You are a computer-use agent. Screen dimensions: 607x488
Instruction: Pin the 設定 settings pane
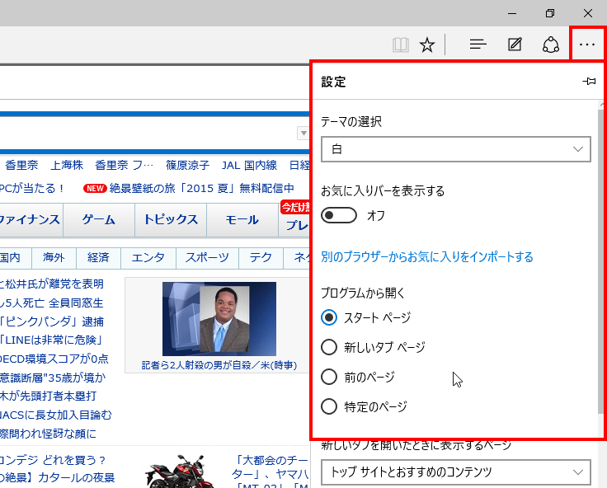[x=588, y=82]
